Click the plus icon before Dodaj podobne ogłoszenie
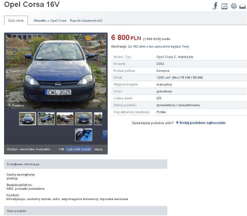 (177, 122)
